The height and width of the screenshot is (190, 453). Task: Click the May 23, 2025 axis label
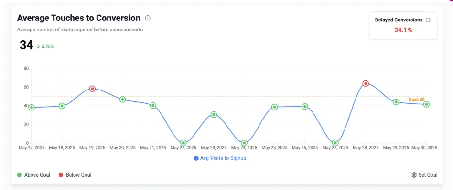coord(214,148)
